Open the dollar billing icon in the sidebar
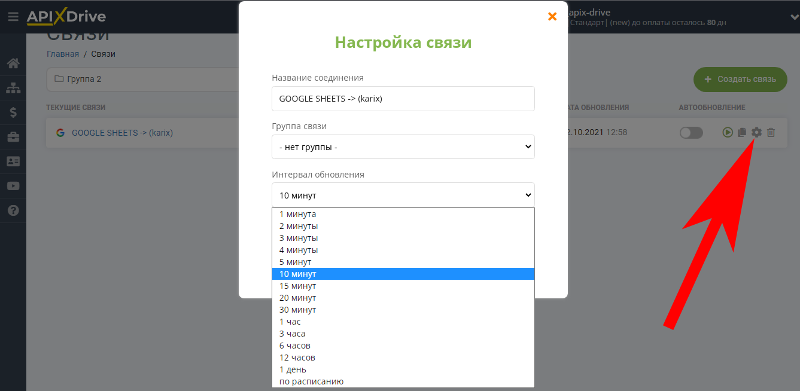Image resolution: width=800 pixels, height=391 pixels. 13,112
